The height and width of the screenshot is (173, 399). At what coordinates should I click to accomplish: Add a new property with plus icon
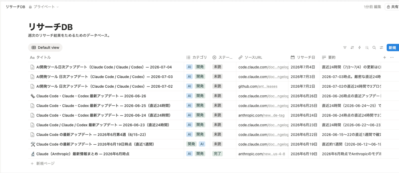(x=385, y=57)
